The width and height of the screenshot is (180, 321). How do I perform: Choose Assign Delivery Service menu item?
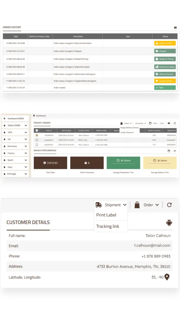[x=130, y=128]
